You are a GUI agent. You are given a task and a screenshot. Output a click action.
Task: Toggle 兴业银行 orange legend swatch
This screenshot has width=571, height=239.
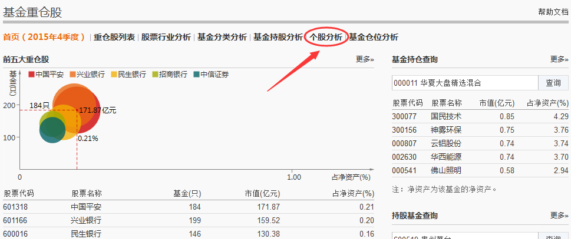[x=73, y=75]
